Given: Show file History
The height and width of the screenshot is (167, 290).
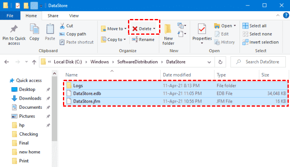Looking at the screenshot, I should pos(225,42).
